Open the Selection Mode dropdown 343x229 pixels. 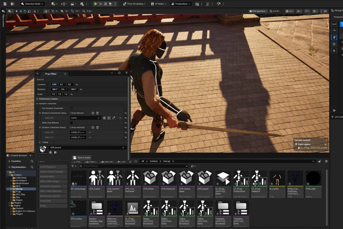coord(32,4)
